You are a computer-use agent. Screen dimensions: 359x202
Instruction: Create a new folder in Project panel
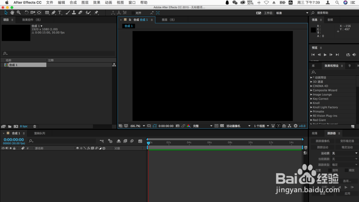[10, 126]
